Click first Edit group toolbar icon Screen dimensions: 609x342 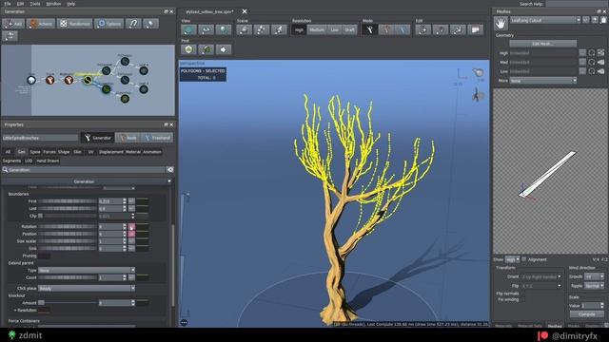tap(422, 29)
